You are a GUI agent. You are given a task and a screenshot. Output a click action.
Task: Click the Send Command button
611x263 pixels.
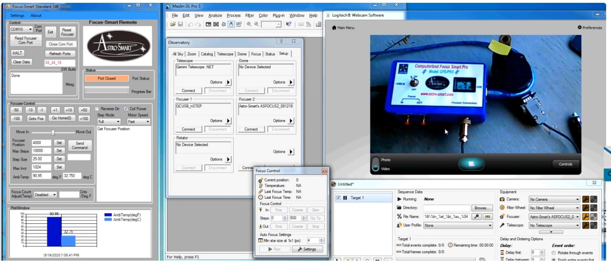pyautogui.click(x=80, y=145)
